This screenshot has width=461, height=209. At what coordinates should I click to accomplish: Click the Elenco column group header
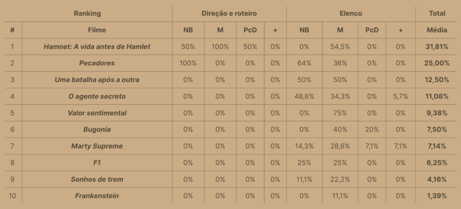pos(351,13)
